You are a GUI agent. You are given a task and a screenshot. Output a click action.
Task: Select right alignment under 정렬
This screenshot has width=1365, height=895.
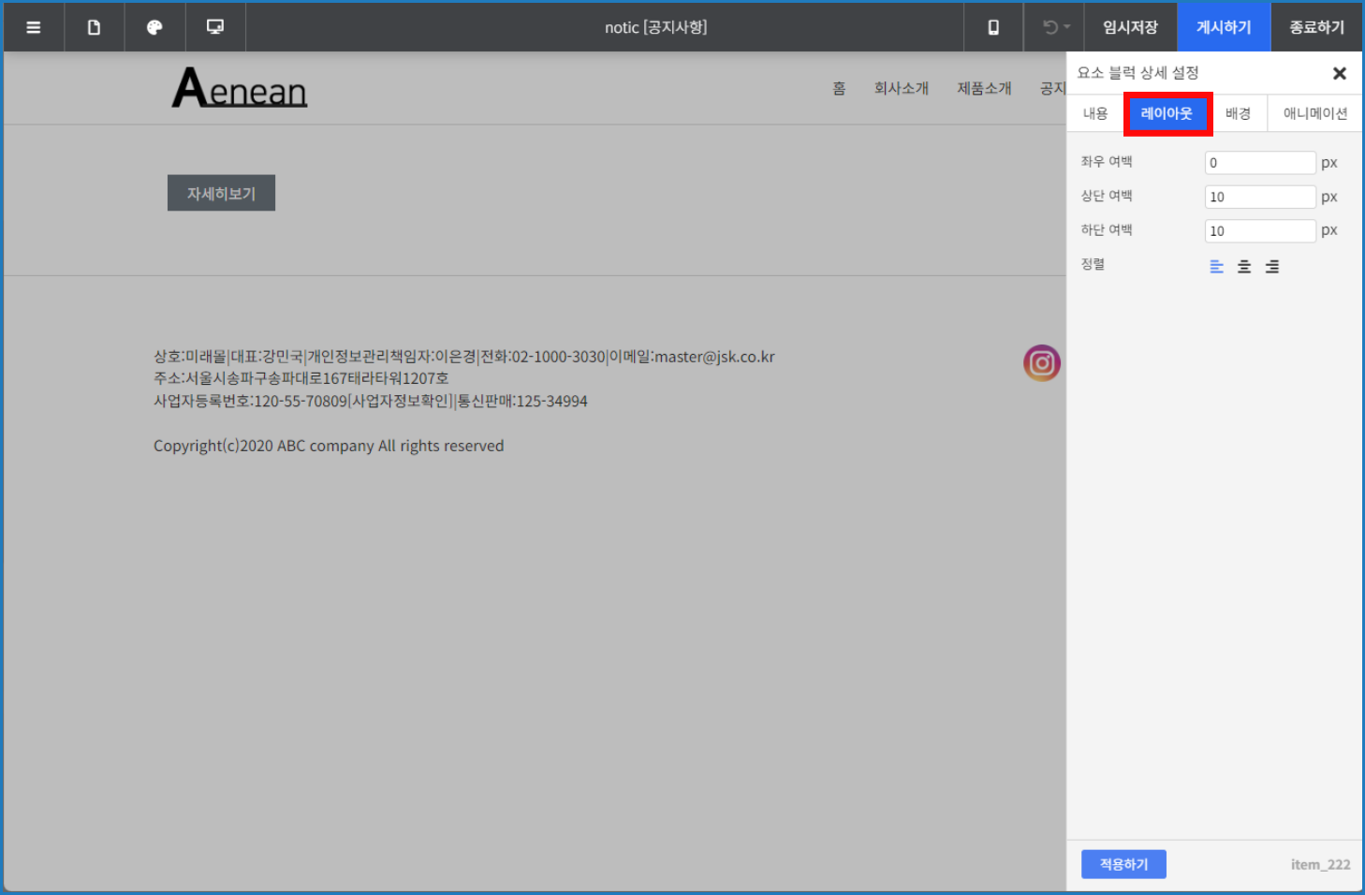(1272, 266)
